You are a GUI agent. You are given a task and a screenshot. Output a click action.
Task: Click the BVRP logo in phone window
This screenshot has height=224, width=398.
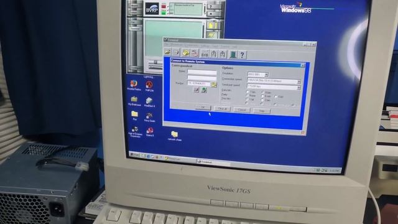(x=152, y=9)
